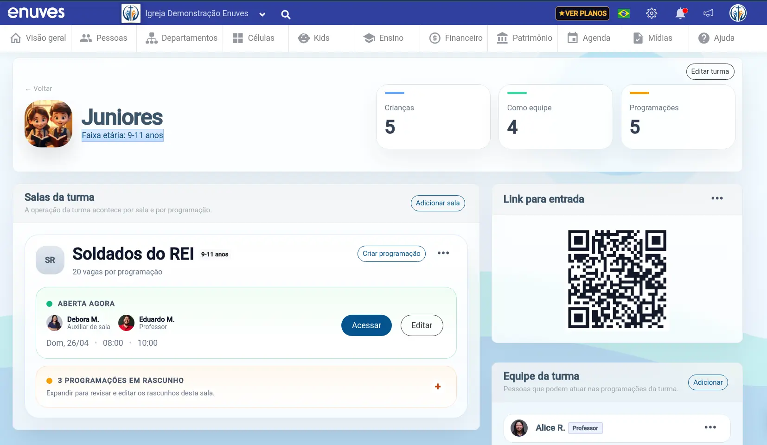The height and width of the screenshot is (445, 767).
Task: Open options menu for Link para entrada
Action: 717,198
